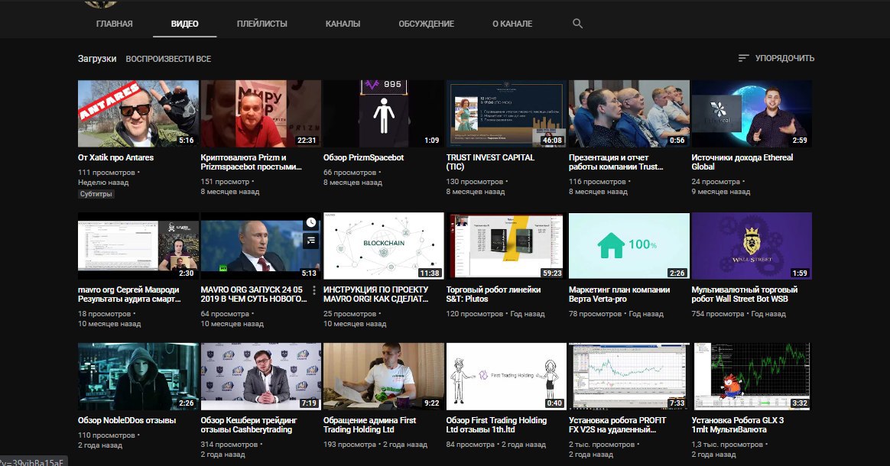
Task: Open the PROFIT FX V2S chart thumbnail
Action: point(629,376)
